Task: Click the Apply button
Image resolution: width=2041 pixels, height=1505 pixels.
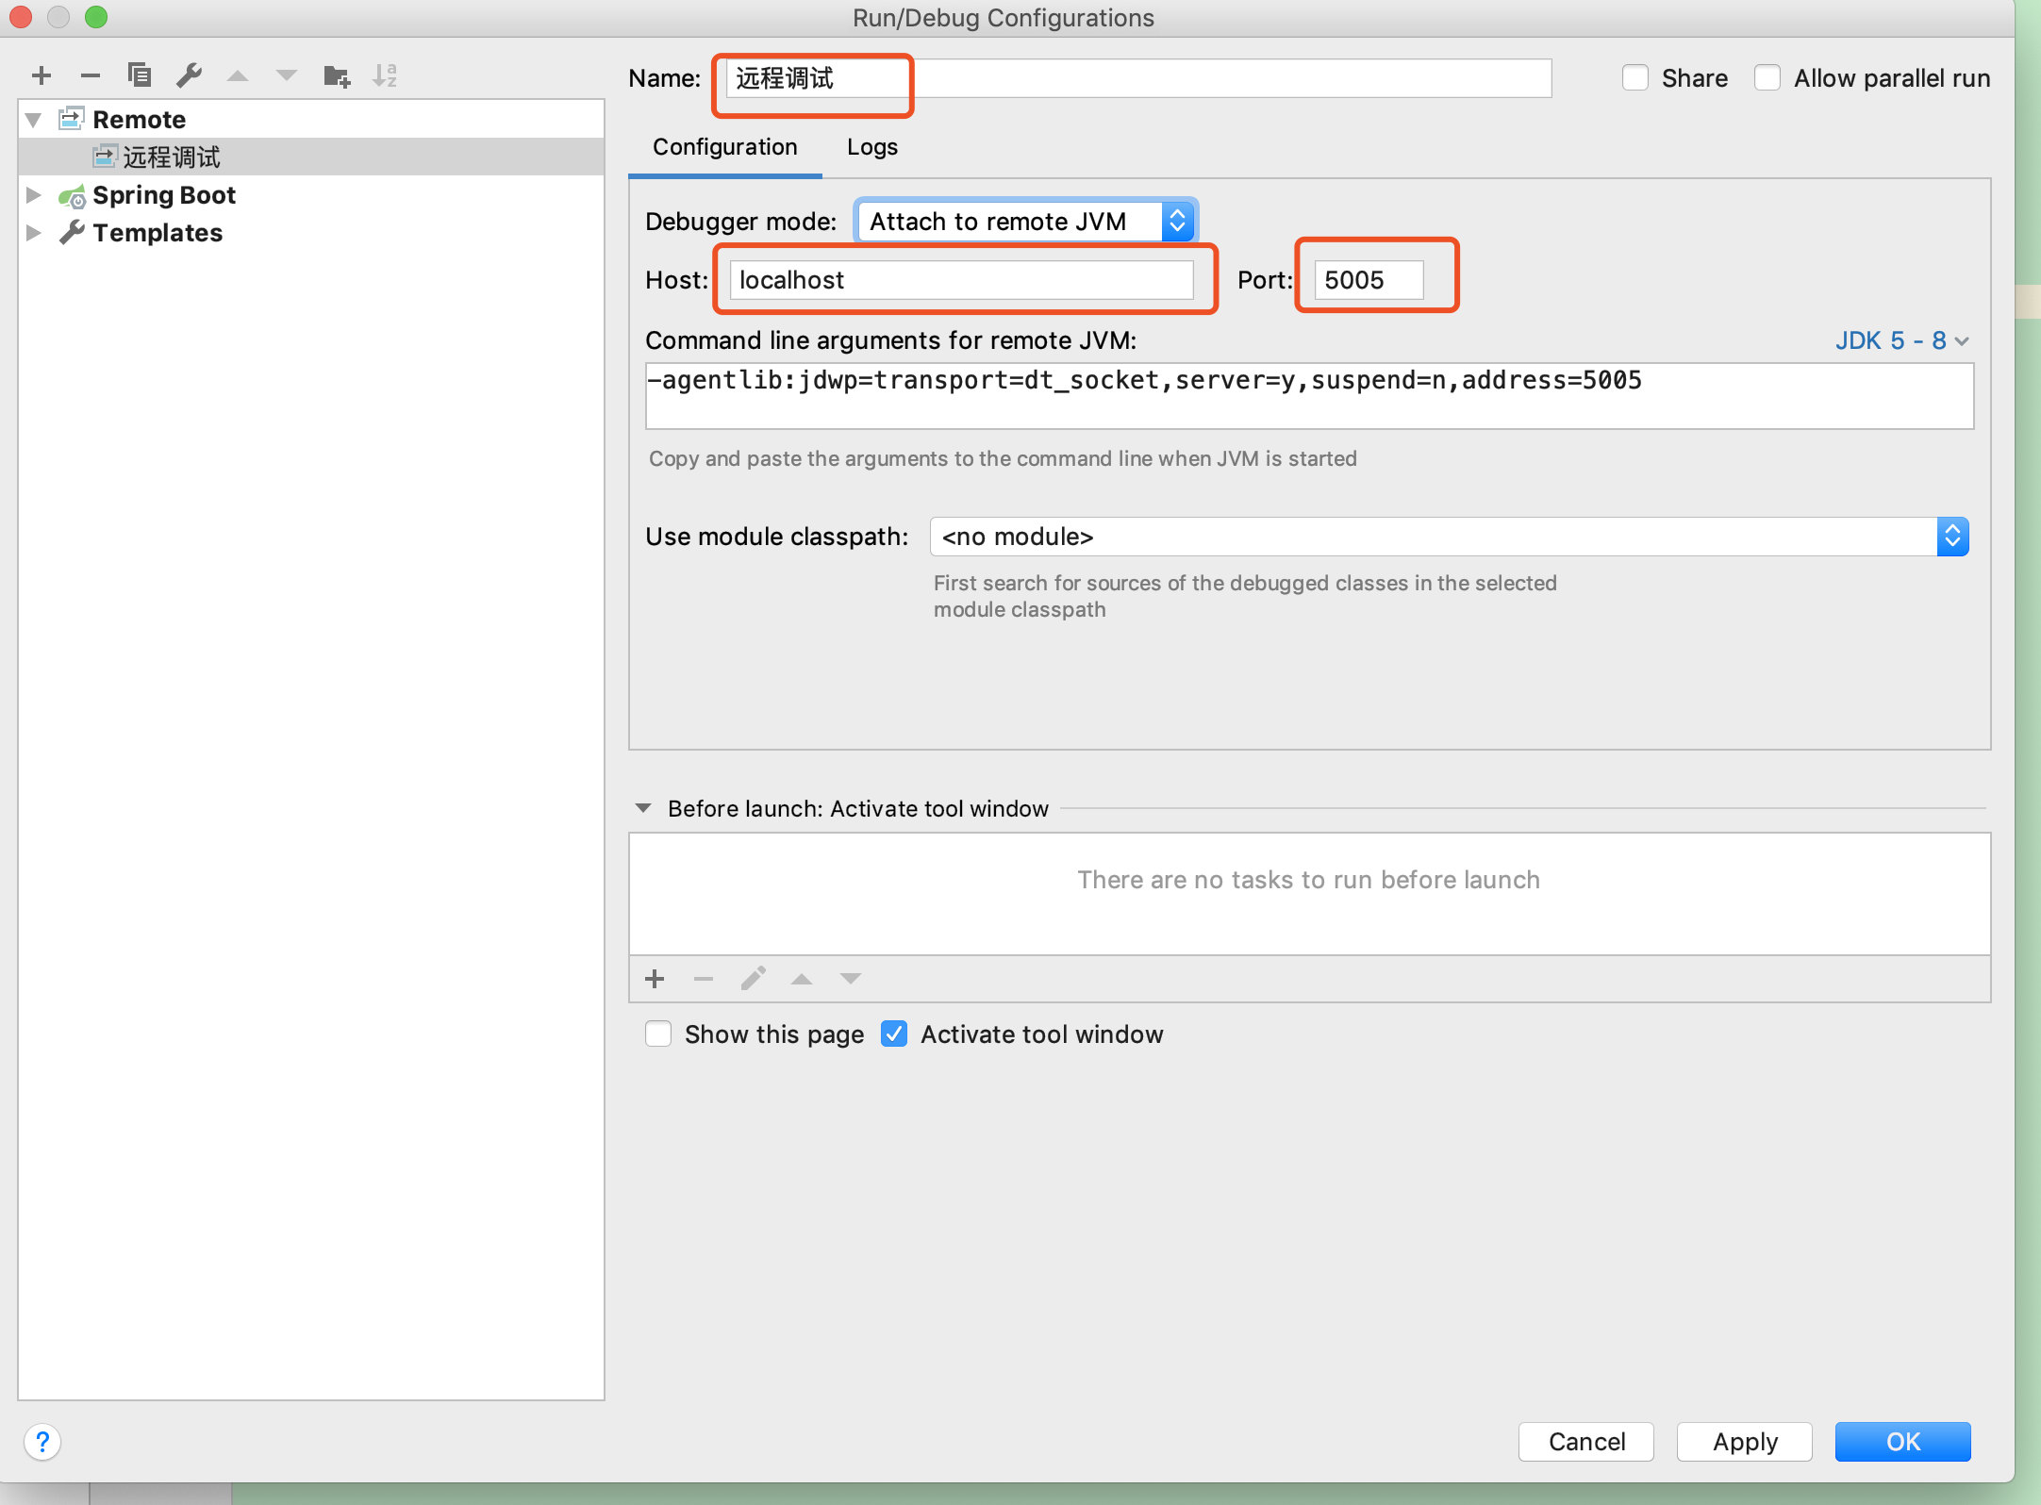Action: 1745,1442
